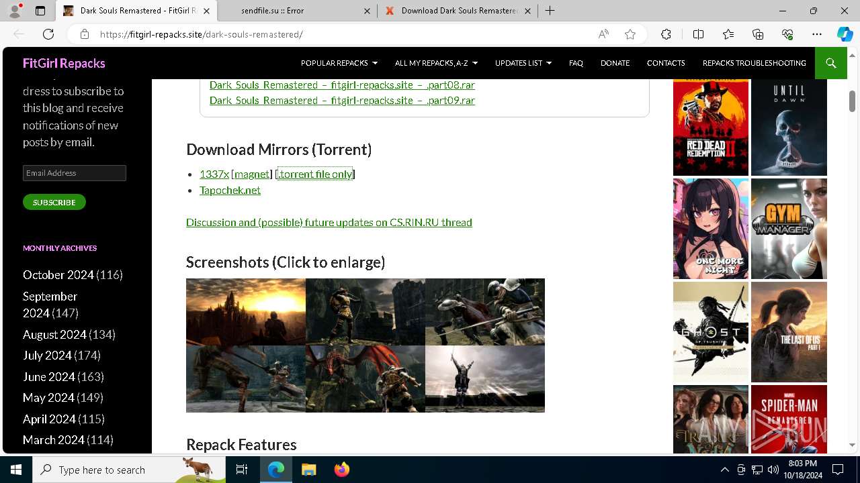Open Windows Start menu
This screenshot has height=483, width=860.
pos(16,470)
